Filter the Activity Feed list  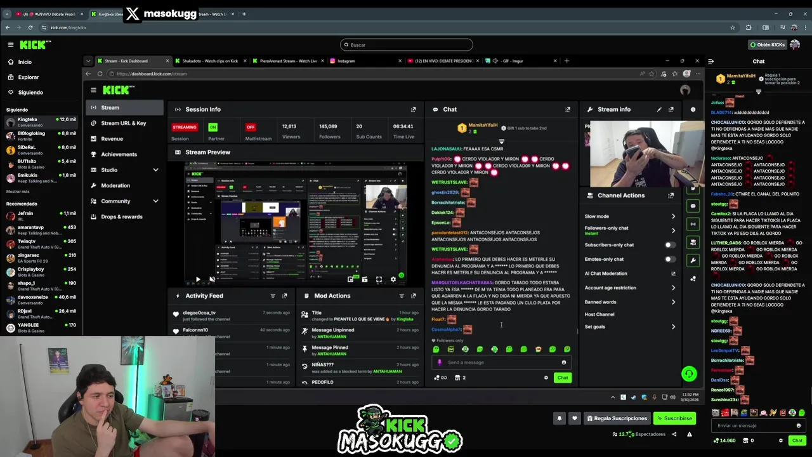click(273, 296)
